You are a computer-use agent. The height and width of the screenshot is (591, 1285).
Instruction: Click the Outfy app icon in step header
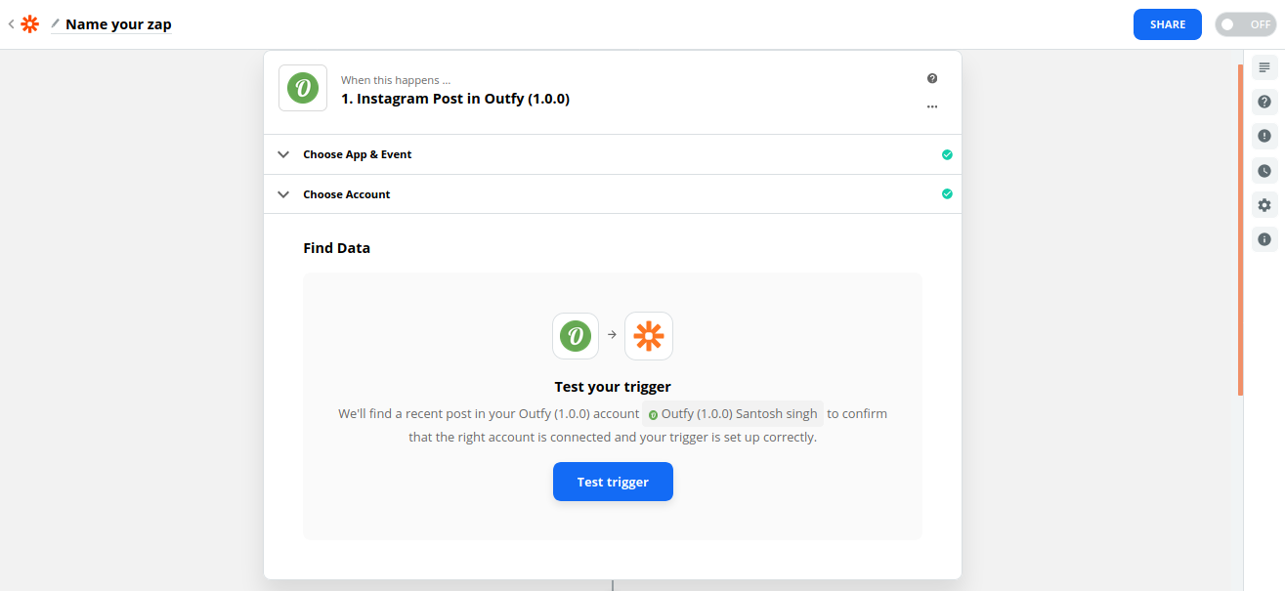(x=303, y=89)
